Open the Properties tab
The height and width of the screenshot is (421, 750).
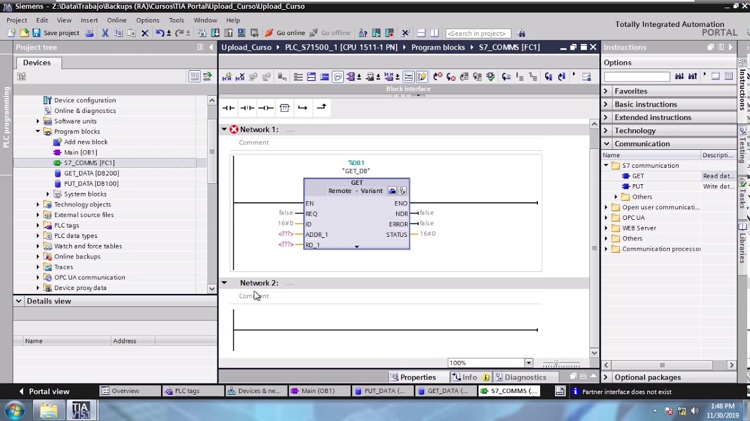(x=412, y=377)
